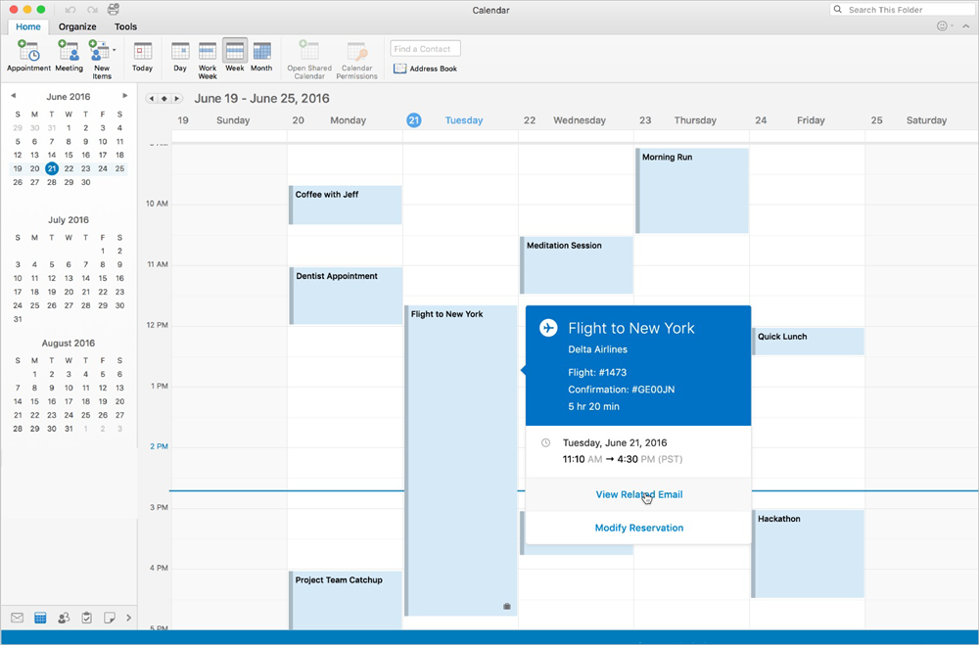Open the Tools tab
Viewport: 979px width, 645px height.
coord(125,26)
